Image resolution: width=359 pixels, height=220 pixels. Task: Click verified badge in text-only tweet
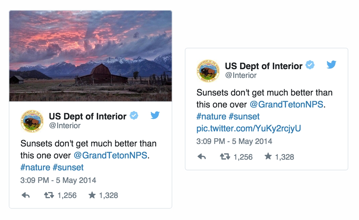pos(310,65)
